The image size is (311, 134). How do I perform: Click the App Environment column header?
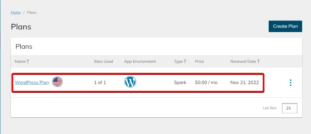coord(140,61)
